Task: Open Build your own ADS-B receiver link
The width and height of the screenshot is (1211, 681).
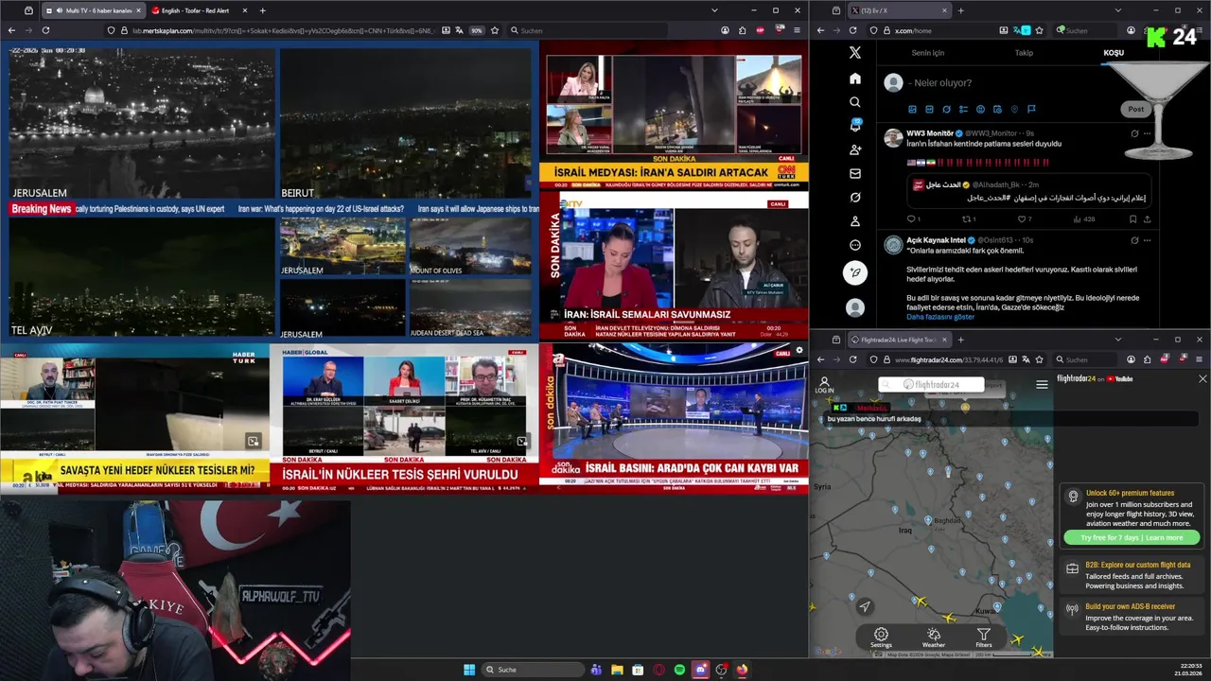Action: [x=1130, y=606]
